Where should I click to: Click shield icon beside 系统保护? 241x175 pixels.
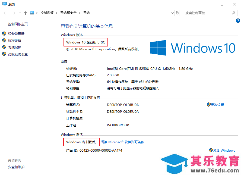click(4, 47)
